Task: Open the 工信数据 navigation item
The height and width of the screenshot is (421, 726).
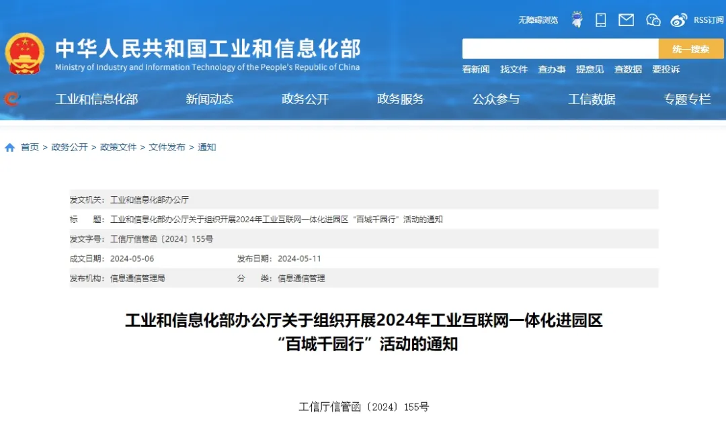Action: pyautogui.click(x=592, y=99)
